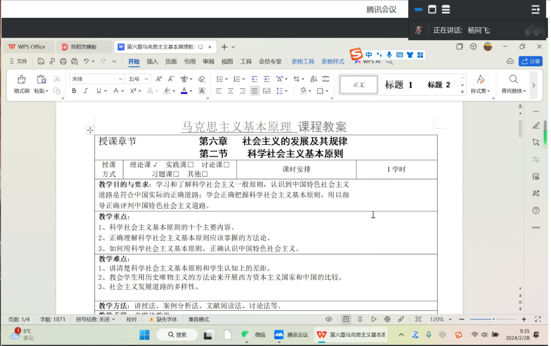Click the eraser clear formatting icon
This screenshot has width=551, height=346.
[x=201, y=79]
